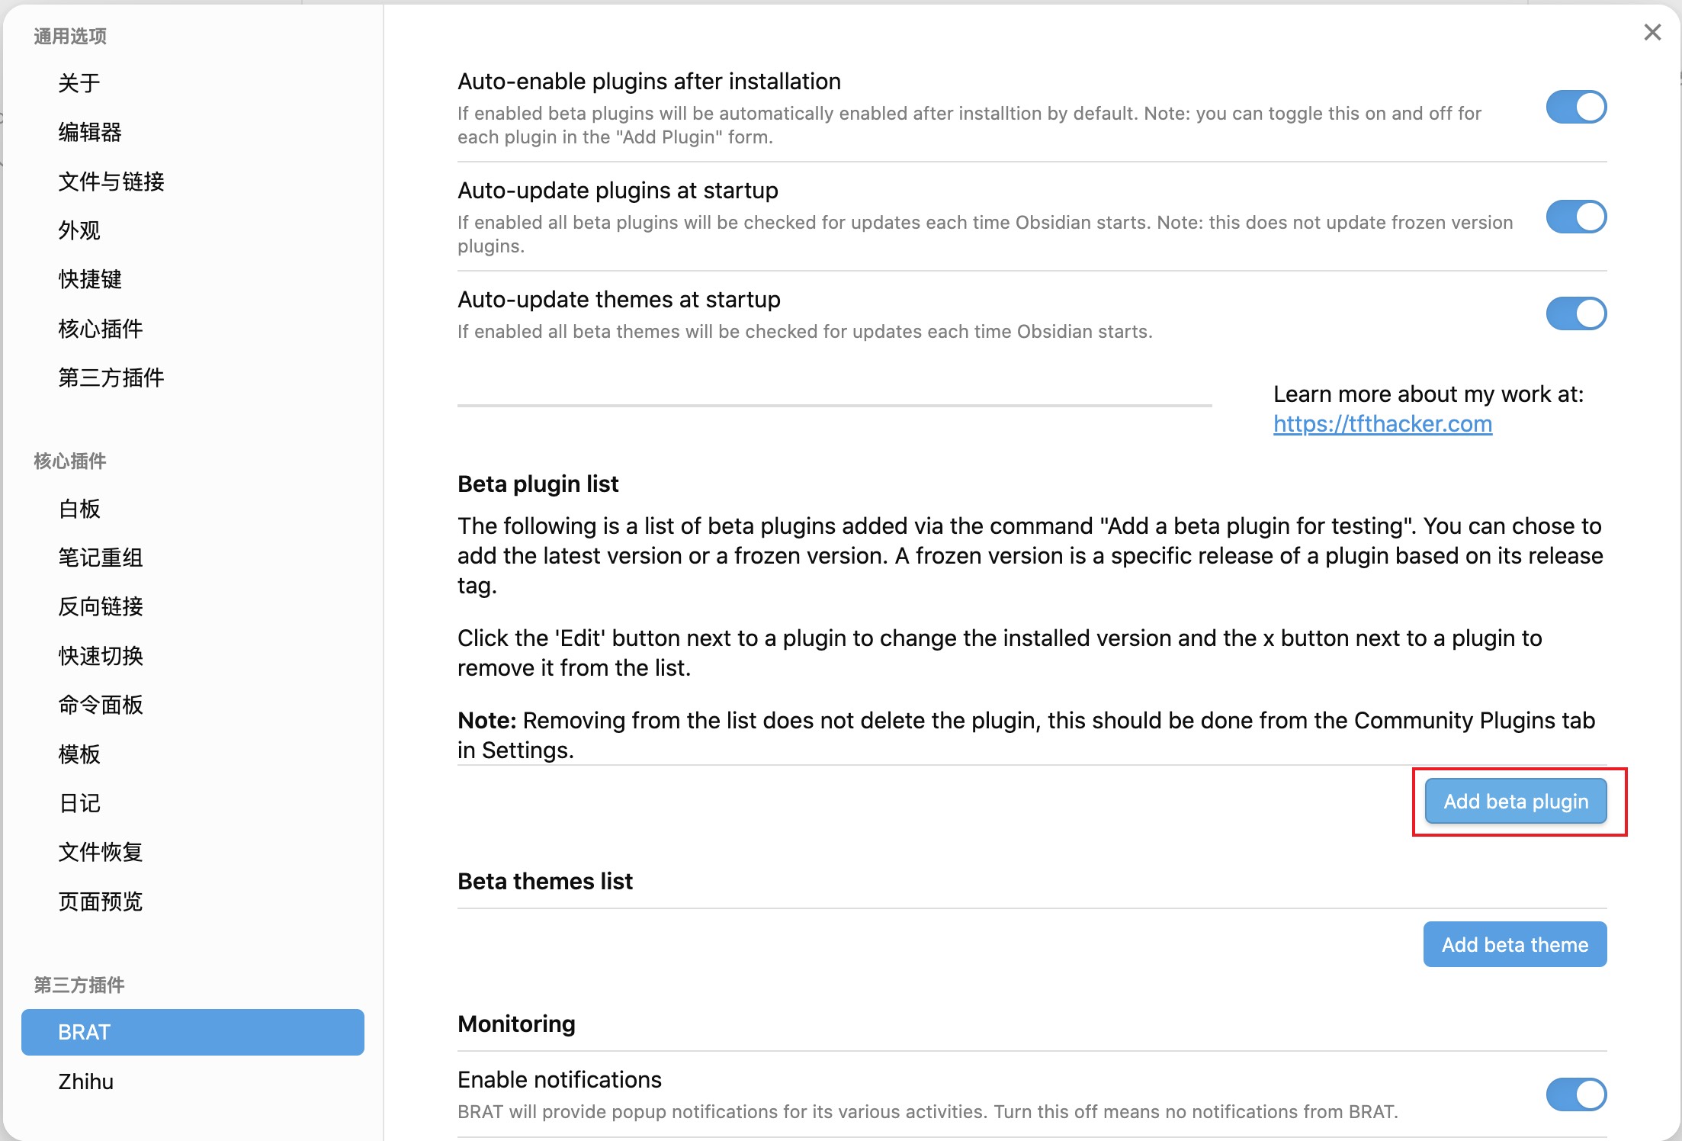Disable Auto-update plugins at startup
The height and width of the screenshot is (1141, 1682).
coord(1575,217)
